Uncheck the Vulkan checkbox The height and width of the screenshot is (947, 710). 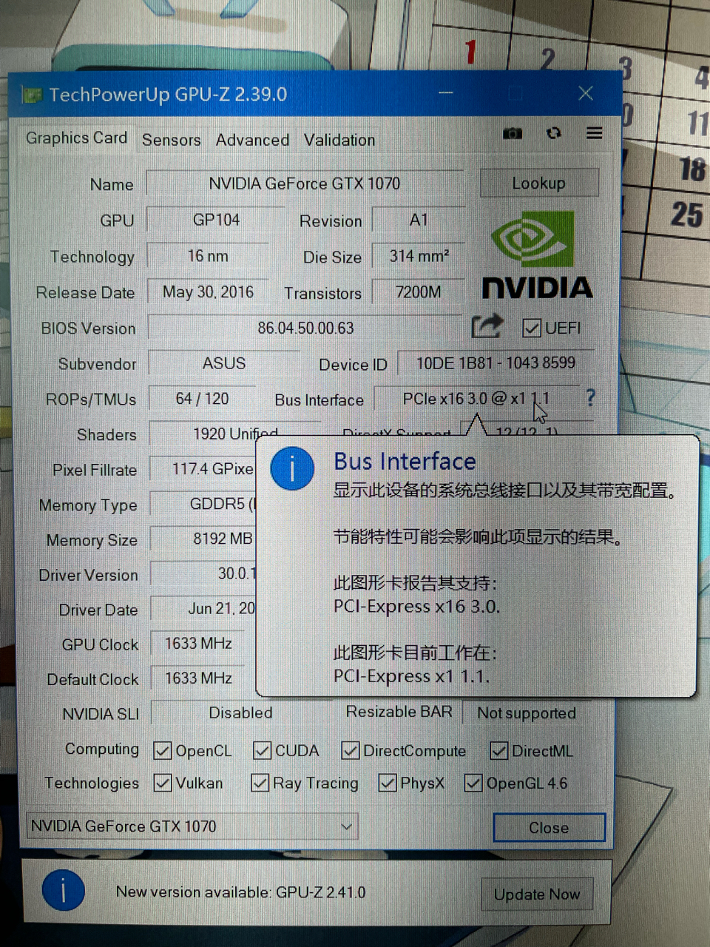click(x=162, y=783)
